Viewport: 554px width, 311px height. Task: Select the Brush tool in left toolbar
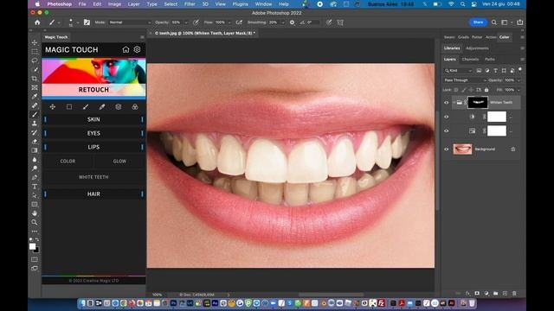pos(35,115)
